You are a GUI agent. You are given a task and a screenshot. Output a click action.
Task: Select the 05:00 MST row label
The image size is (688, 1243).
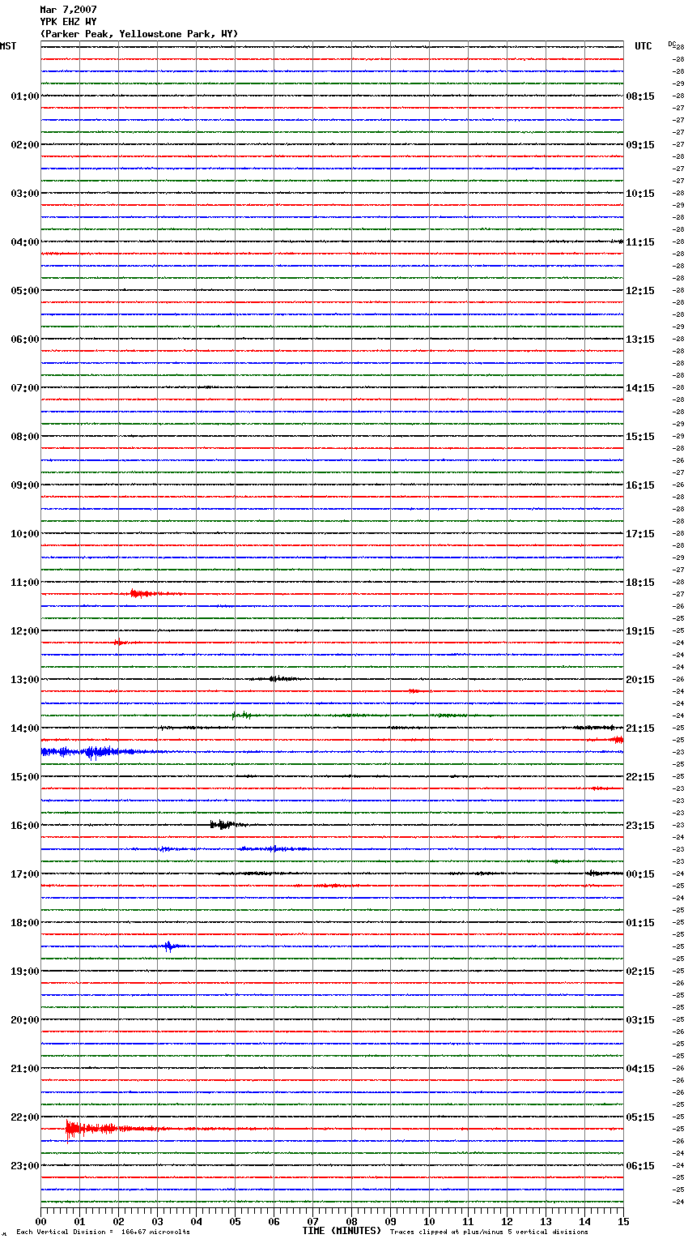[25, 291]
